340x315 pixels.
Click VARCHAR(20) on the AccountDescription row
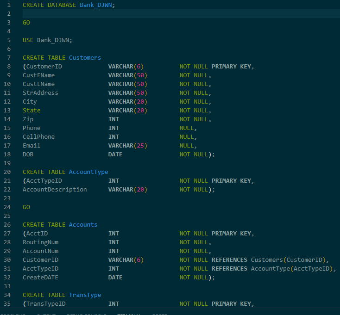point(128,190)
